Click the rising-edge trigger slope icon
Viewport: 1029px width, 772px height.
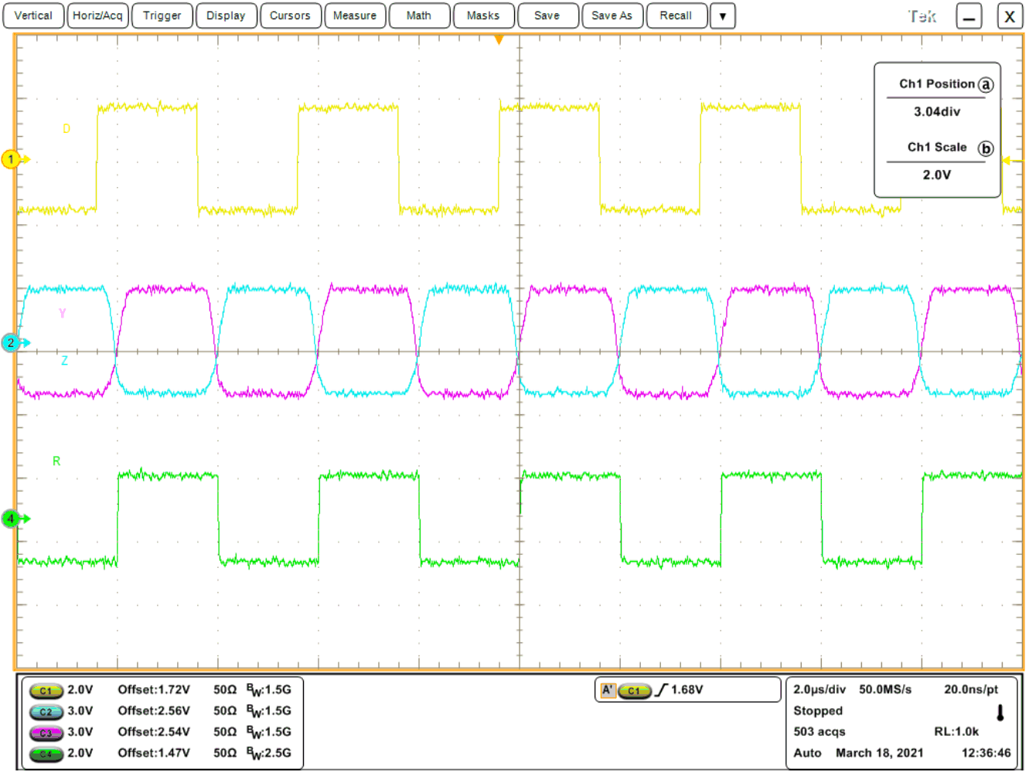click(661, 690)
